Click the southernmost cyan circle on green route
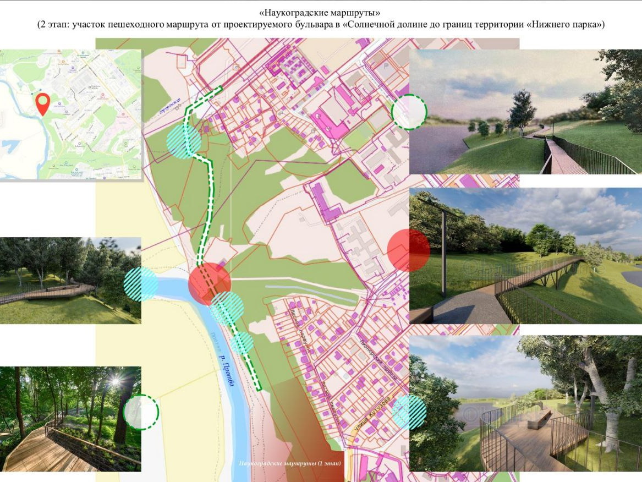The height and width of the screenshot is (482, 642). click(242, 343)
